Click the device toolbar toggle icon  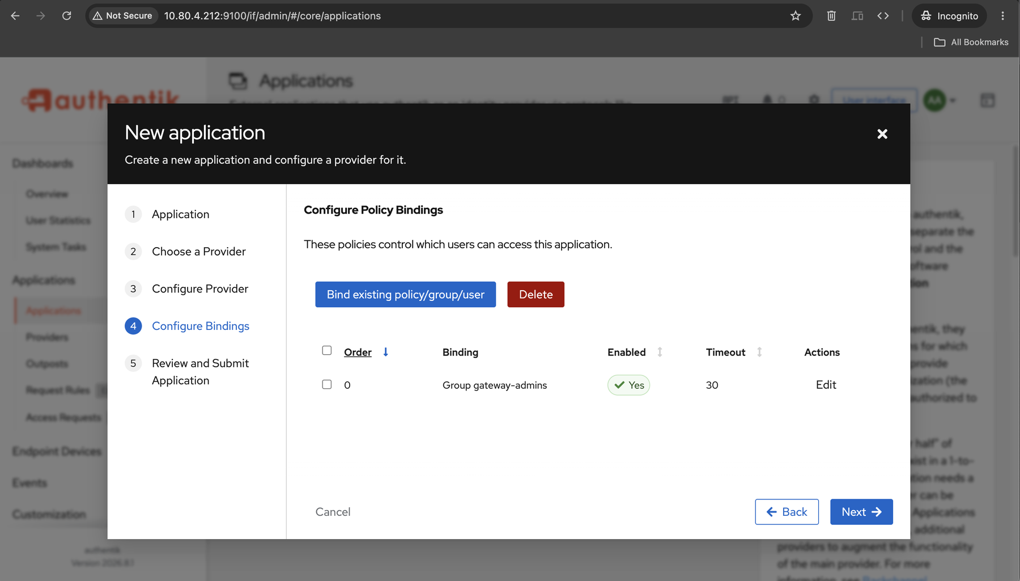point(857,16)
